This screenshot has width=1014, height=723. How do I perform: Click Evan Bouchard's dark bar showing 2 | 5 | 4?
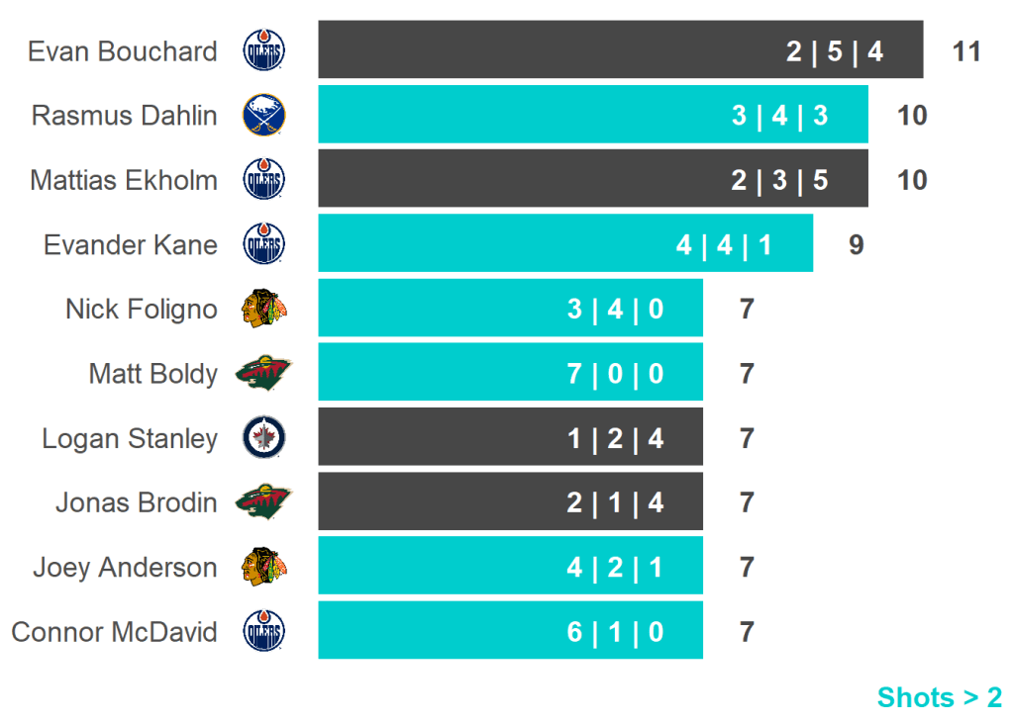pyautogui.click(x=620, y=49)
